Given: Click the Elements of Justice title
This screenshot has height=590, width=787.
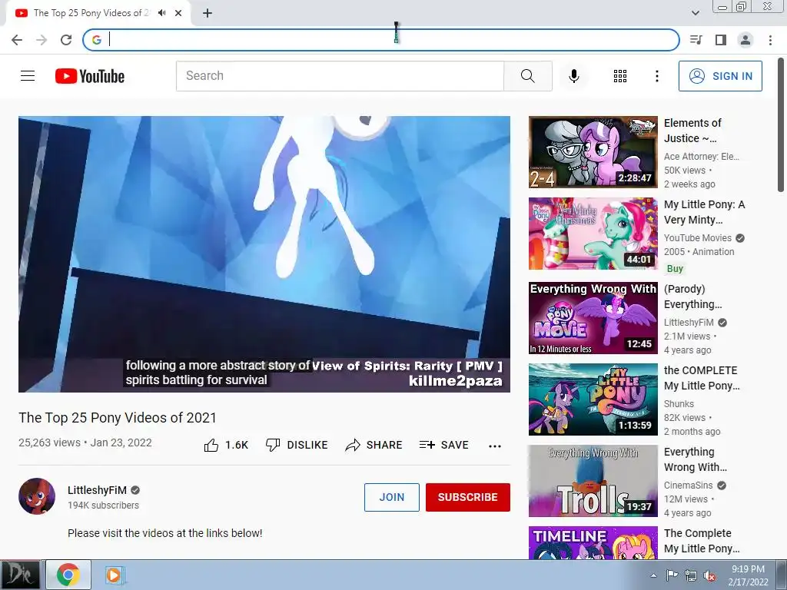Looking at the screenshot, I should 692,131.
